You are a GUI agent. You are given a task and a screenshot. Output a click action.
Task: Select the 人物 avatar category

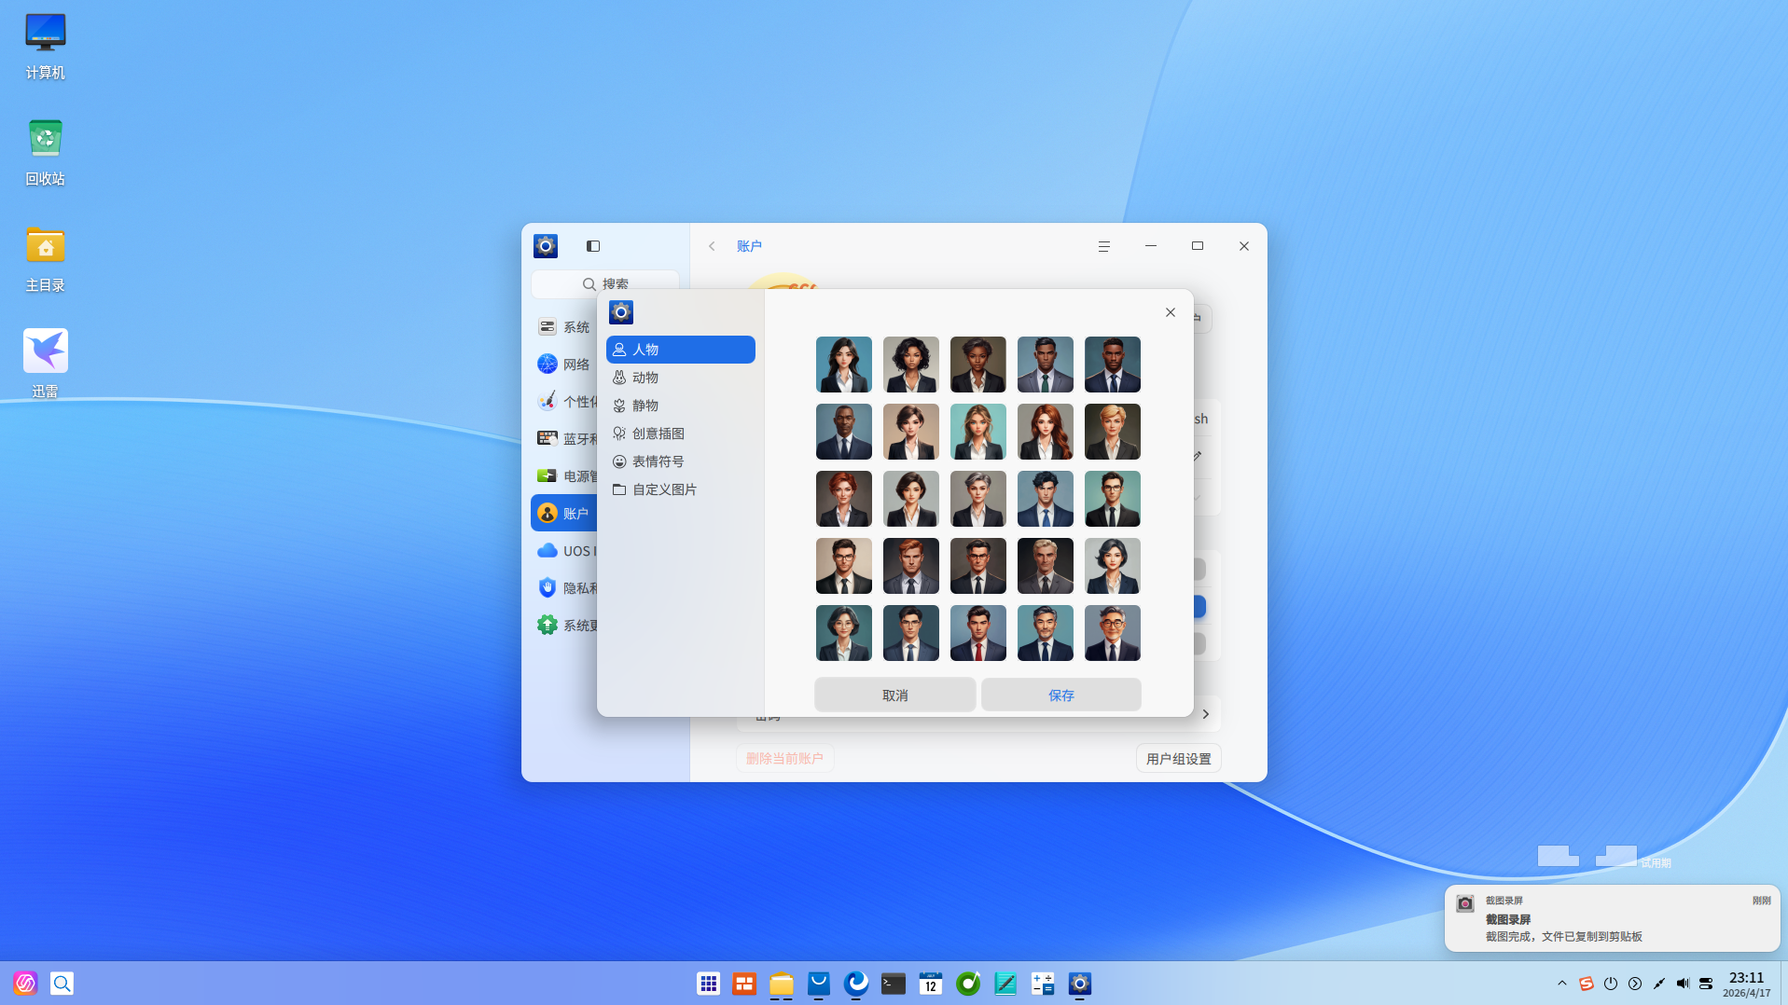coord(681,350)
